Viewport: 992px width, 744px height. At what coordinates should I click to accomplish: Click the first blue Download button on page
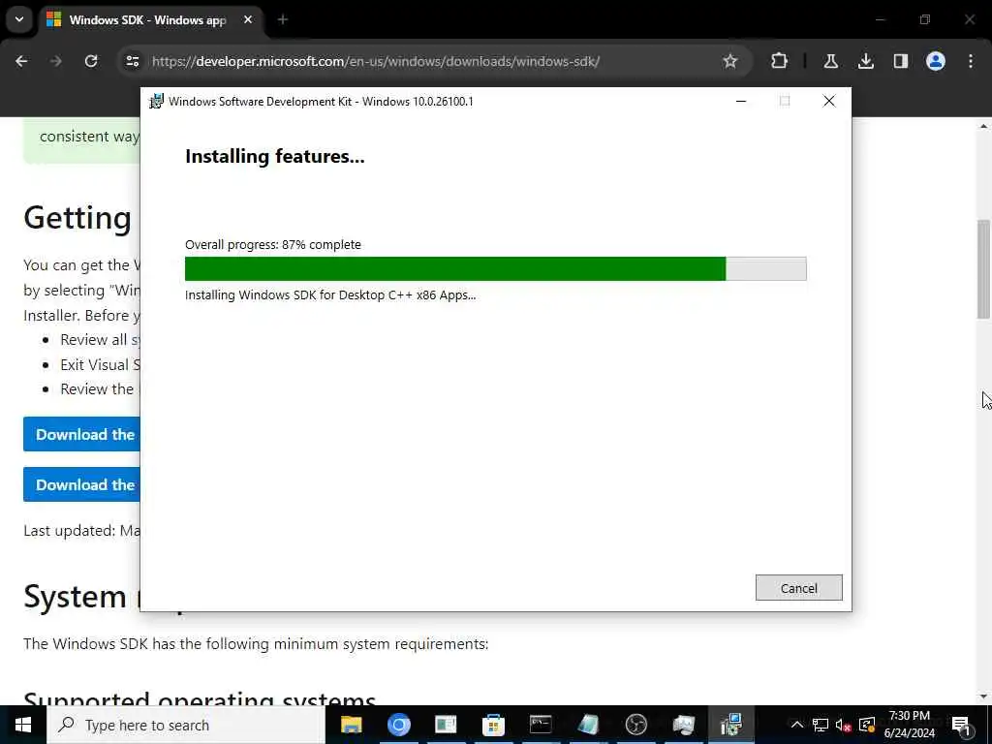81,434
